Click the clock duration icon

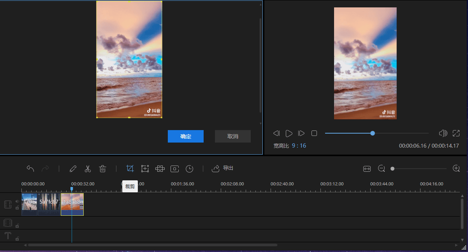[189, 169]
